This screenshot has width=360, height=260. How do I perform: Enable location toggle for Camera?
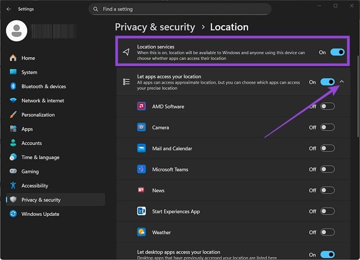[x=328, y=127]
